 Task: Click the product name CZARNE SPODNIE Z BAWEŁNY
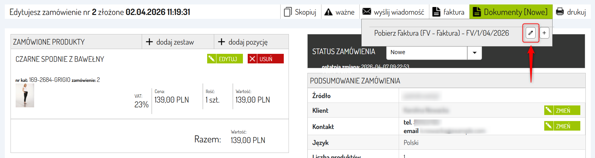(60, 59)
